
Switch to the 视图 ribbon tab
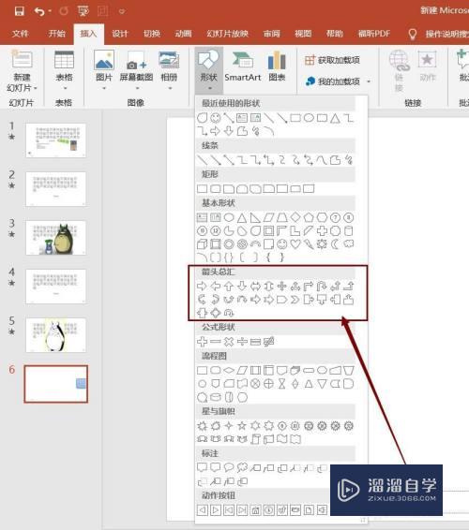tap(303, 34)
